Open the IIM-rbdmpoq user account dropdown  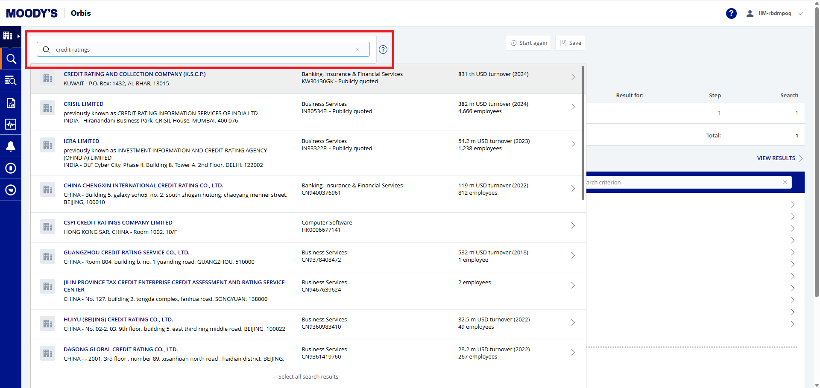pyautogui.click(x=775, y=13)
